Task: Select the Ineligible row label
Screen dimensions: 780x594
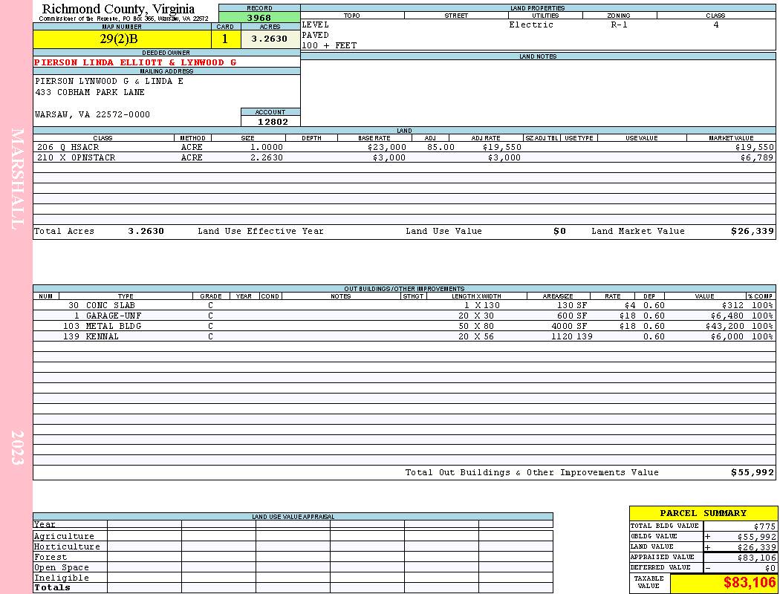Action: point(61,578)
